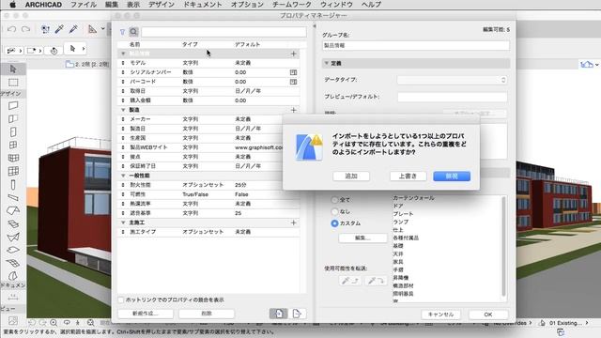Open the ARCHICAD application menu
Viewport: 601px width, 338px height.
[43, 5]
